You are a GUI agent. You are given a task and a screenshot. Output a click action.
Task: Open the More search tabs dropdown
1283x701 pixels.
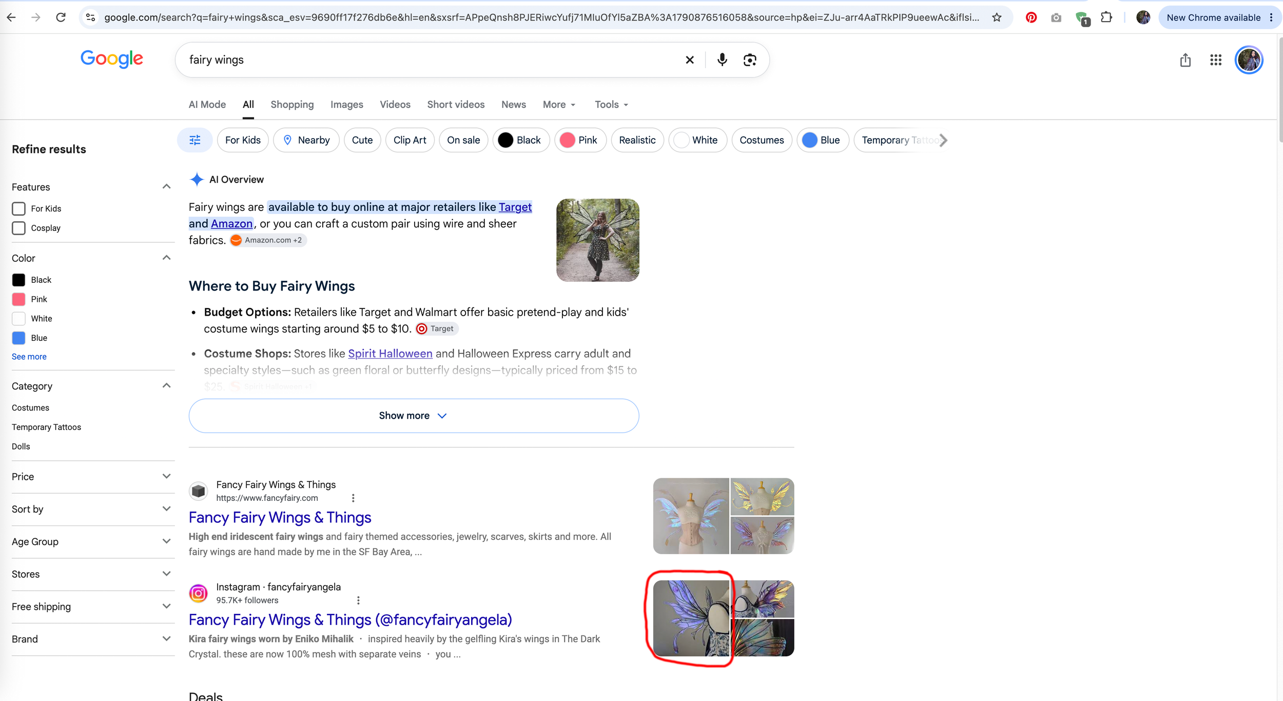tap(559, 105)
